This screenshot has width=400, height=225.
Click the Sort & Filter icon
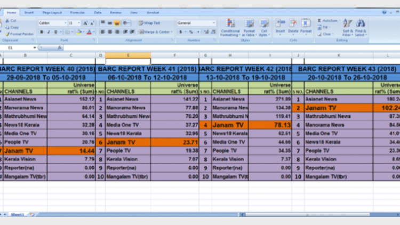(348, 26)
